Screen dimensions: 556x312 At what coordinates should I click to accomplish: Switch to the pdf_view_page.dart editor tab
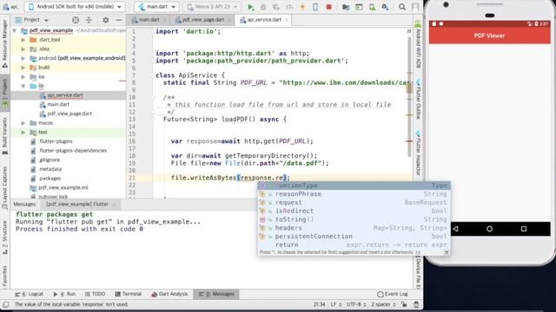click(x=203, y=20)
